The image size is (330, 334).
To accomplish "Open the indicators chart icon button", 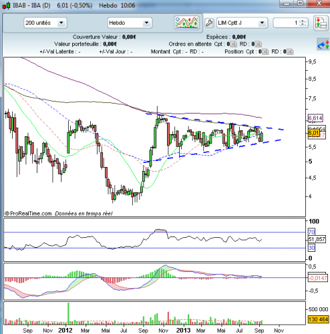I will coord(186,23).
